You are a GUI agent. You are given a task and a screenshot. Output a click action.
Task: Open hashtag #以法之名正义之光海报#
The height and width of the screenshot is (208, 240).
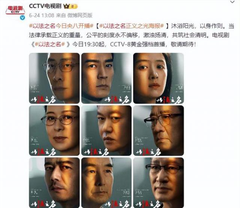132,26
